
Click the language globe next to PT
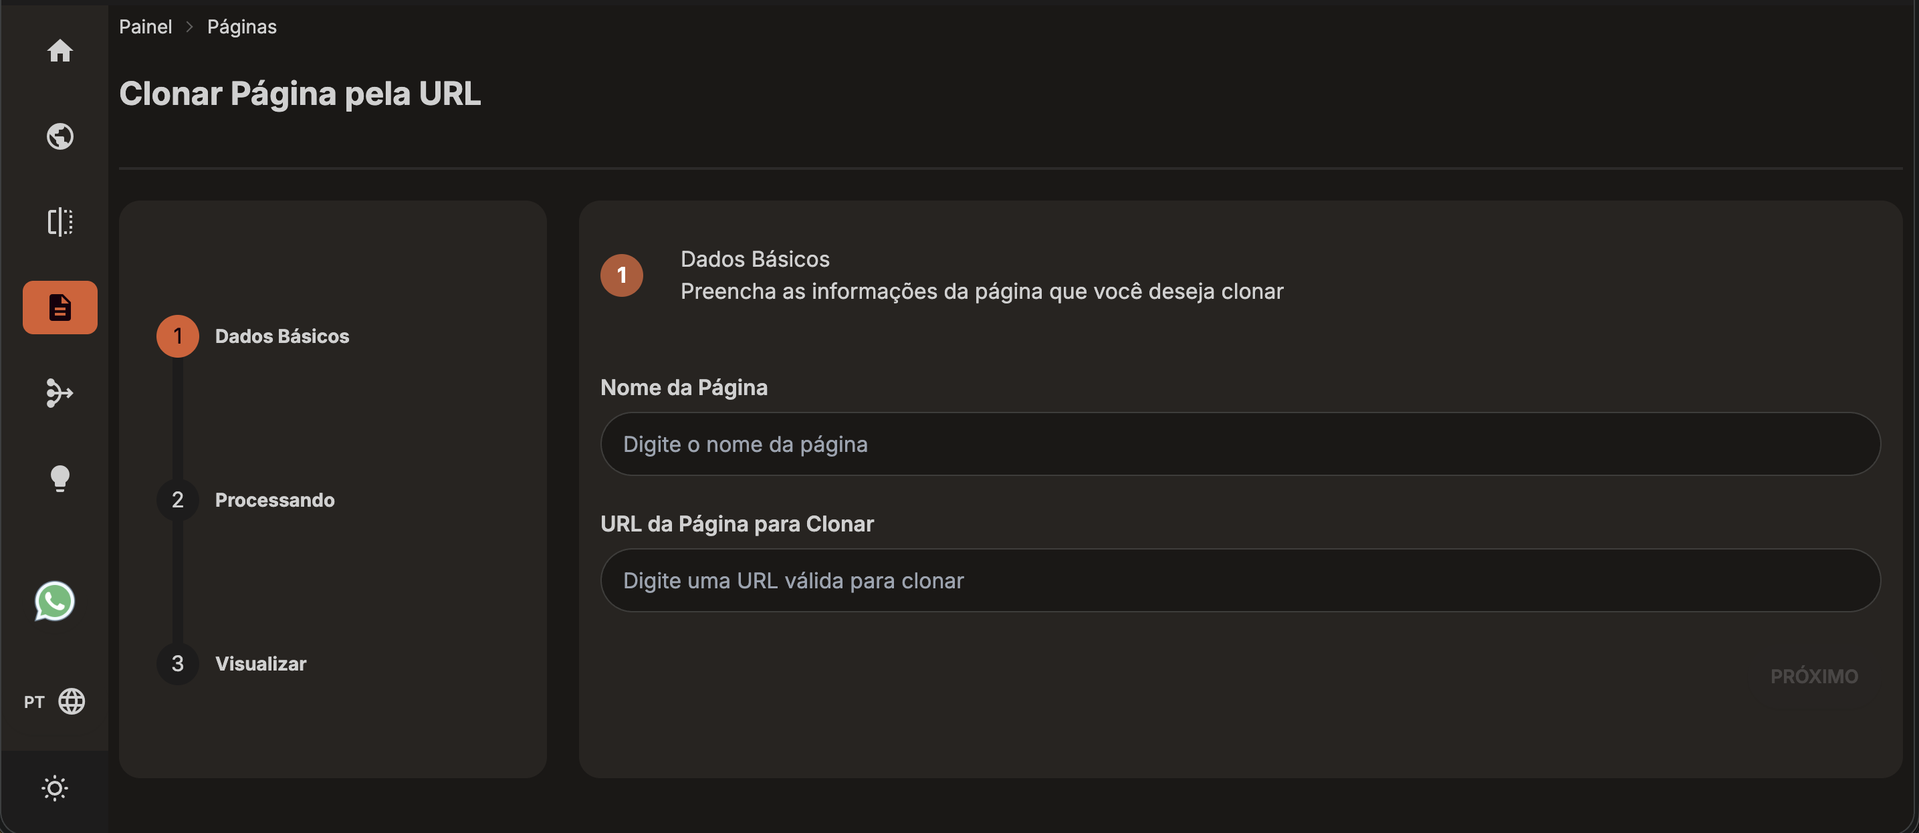pos(72,701)
